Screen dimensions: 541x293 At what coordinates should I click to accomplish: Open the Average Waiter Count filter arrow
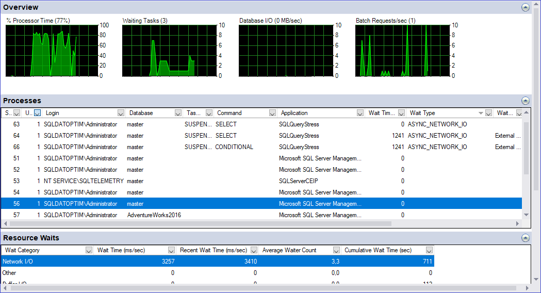[336, 250]
